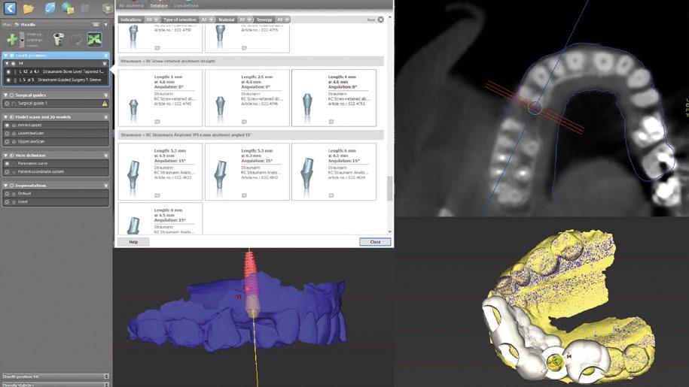Open the Synergy filter dropdown
The image size is (689, 387).
pos(283,20)
